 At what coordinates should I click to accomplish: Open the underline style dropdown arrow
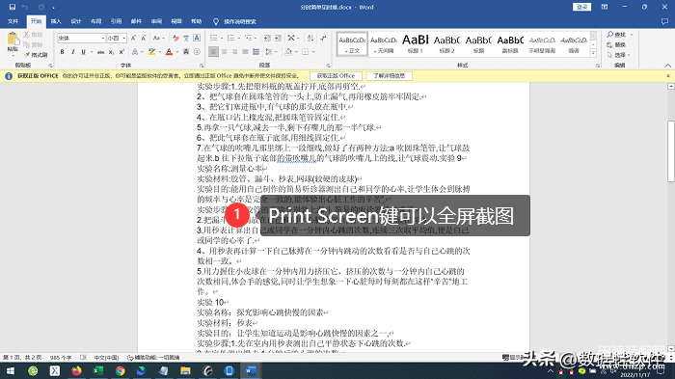[x=92, y=52]
